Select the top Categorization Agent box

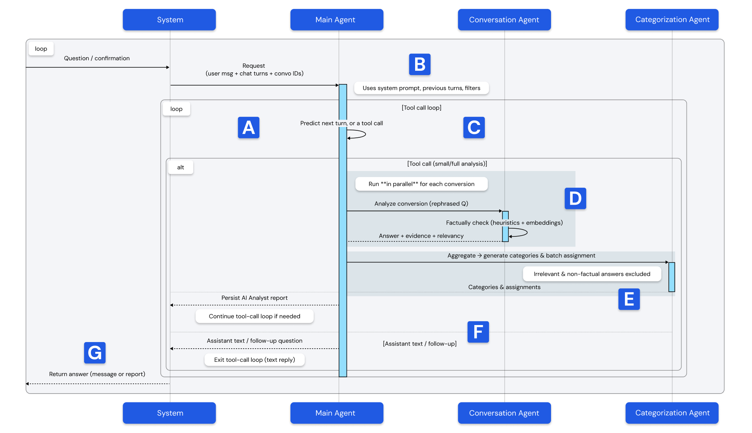pyautogui.click(x=672, y=20)
